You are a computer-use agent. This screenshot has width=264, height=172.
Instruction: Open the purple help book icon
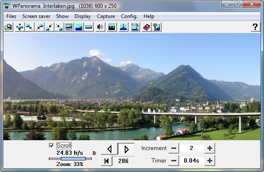[x=147, y=27]
